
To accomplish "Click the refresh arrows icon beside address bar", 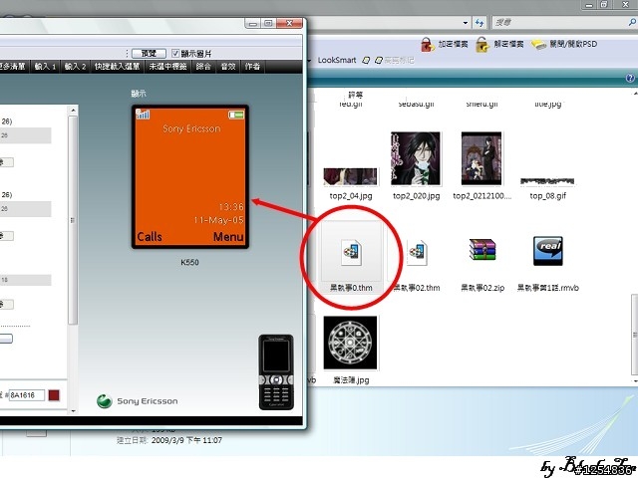I will pyautogui.click(x=479, y=23).
